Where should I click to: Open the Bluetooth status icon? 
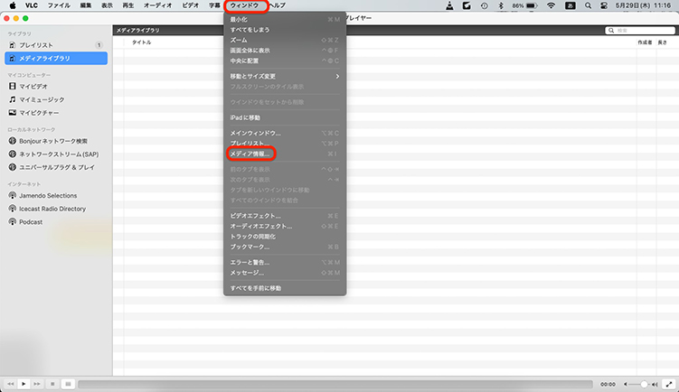coord(501,5)
